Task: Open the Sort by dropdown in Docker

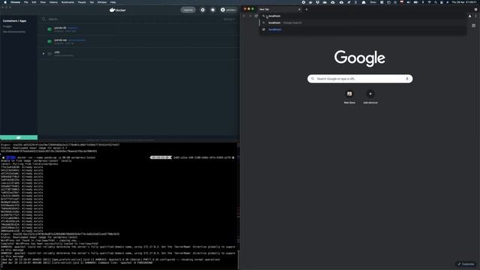Action: [x=229, y=19]
